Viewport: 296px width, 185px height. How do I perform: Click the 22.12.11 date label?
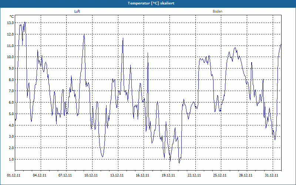(x=194, y=175)
